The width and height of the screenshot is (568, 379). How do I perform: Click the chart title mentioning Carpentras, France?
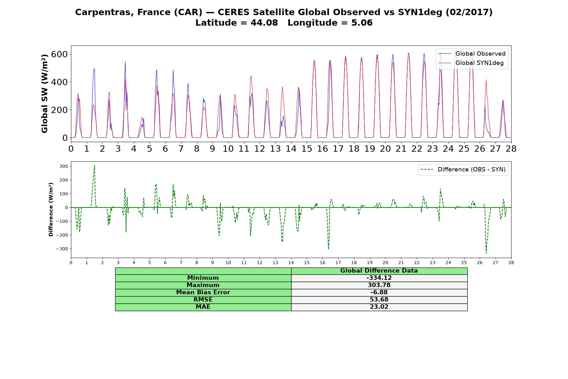tap(284, 12)
